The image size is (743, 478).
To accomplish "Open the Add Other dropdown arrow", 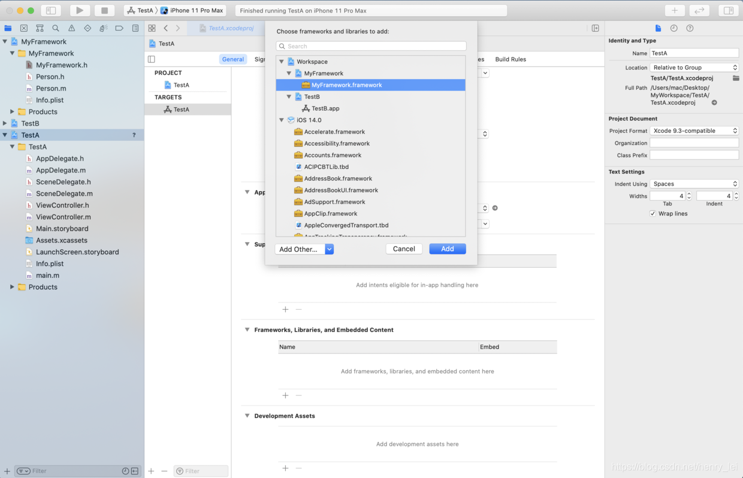I will click(x=329, y=249).
